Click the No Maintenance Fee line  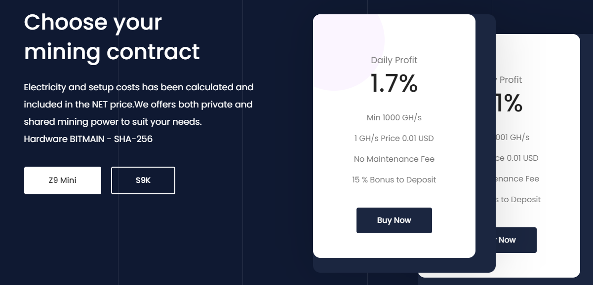394,159
